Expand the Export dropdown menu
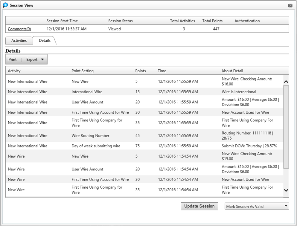297x226 pixels. point(35,59)
